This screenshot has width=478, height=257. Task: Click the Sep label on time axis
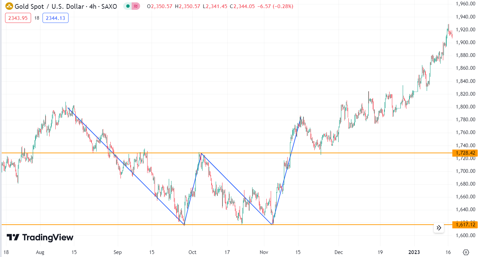pyautogui.click(x=117, y=252)
